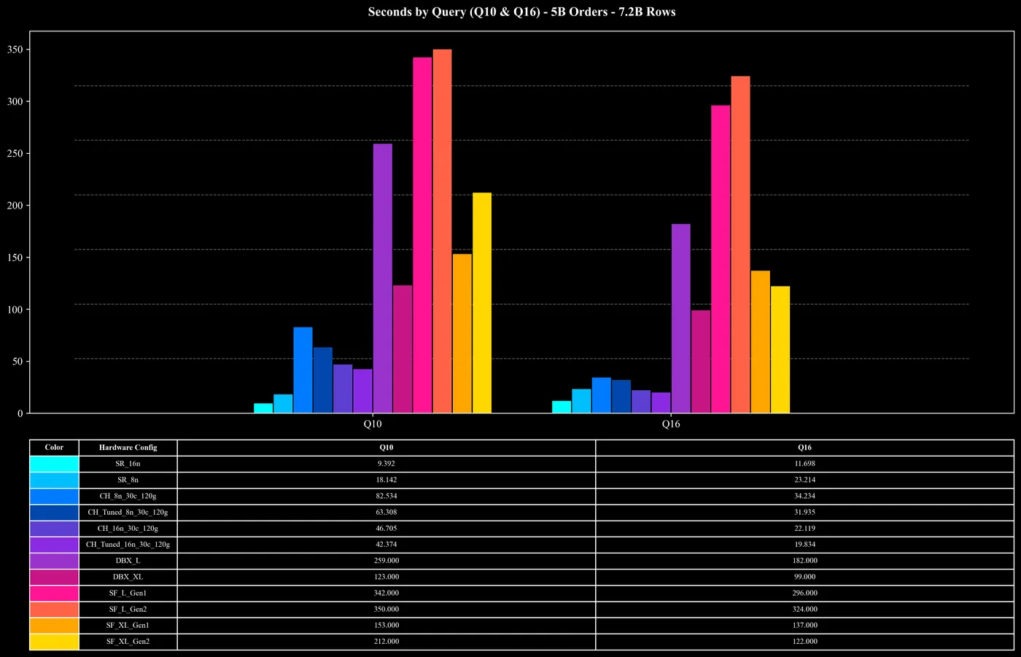Screen dimensions: 1021x657
Task: Click the chart title text
Action: 521,12
